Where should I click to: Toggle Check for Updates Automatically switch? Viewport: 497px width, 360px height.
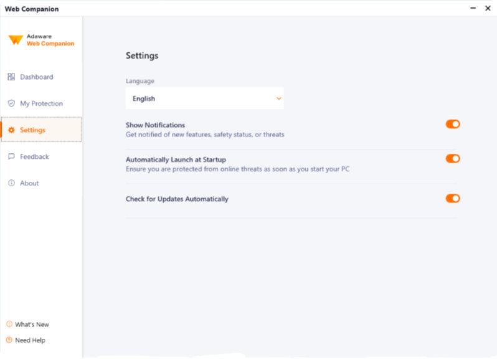452,199
